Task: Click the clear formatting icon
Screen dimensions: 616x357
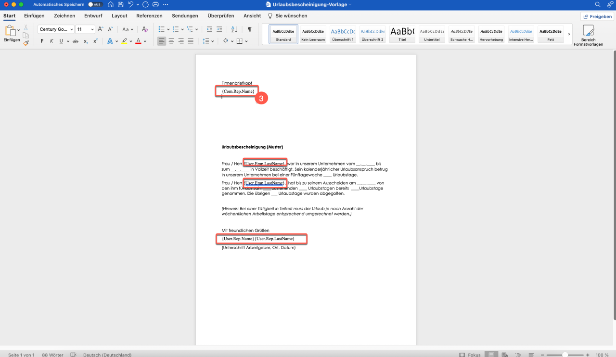Action: [x=145, y=29]
